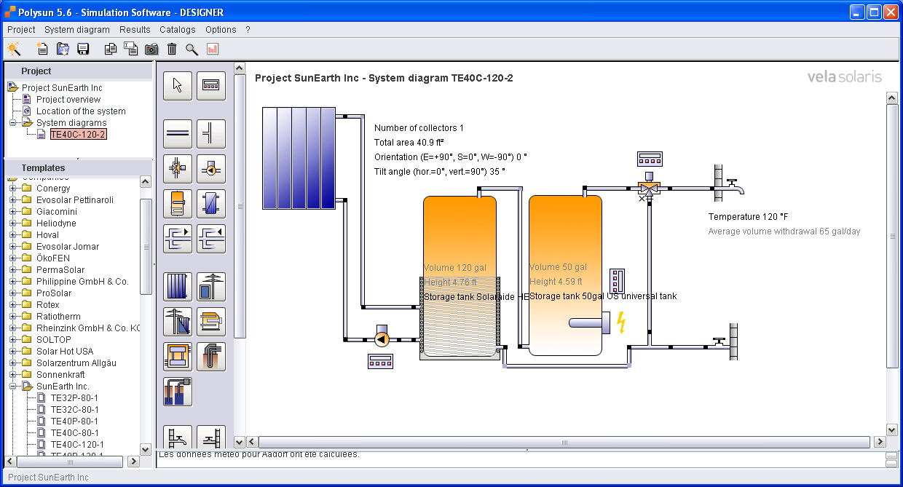The height and width of the screenshot is (487, 903).
Task: Open the System diagram menu
Action: [76, 30]
